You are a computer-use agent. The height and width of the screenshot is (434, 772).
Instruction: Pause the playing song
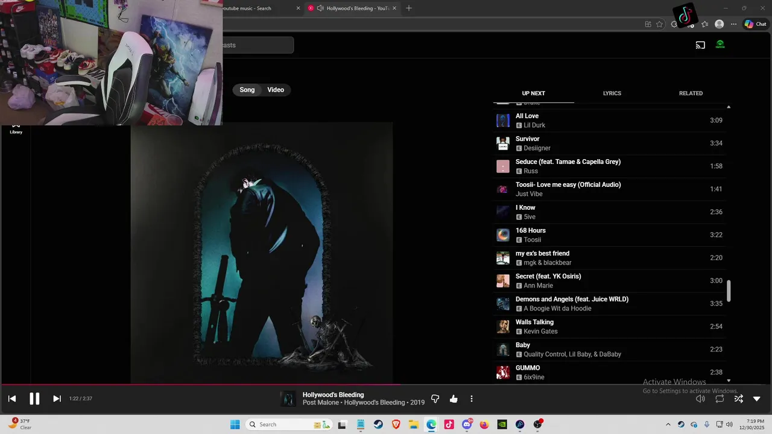click(34, 398)
